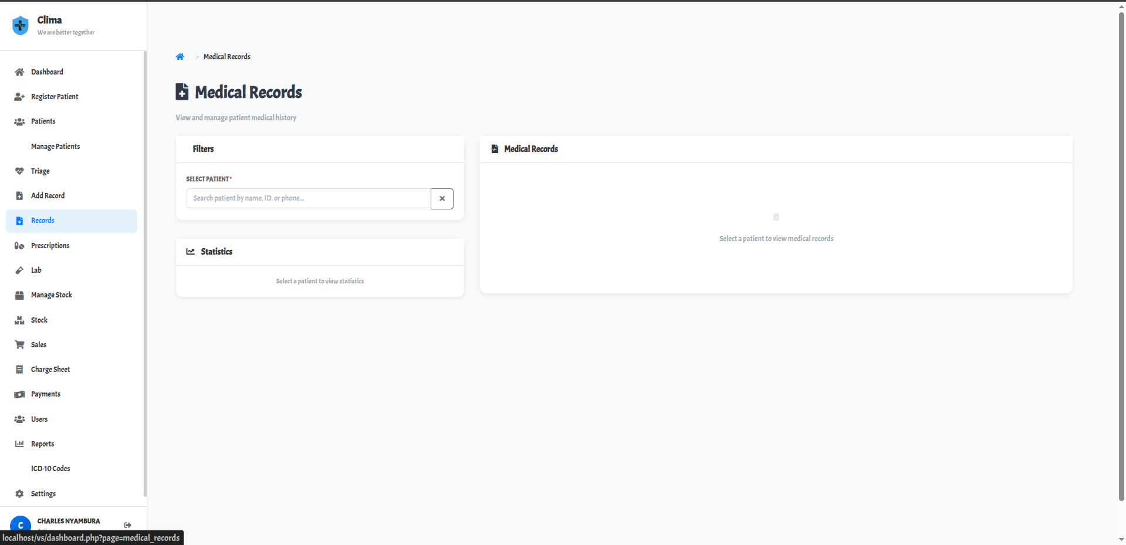1126x545 pixels.
Task: Click the file icon beside Medical Records heading
Action: (182, 92)
